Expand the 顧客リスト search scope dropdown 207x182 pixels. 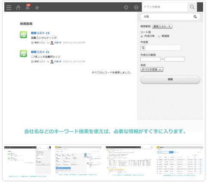[162, 26]
